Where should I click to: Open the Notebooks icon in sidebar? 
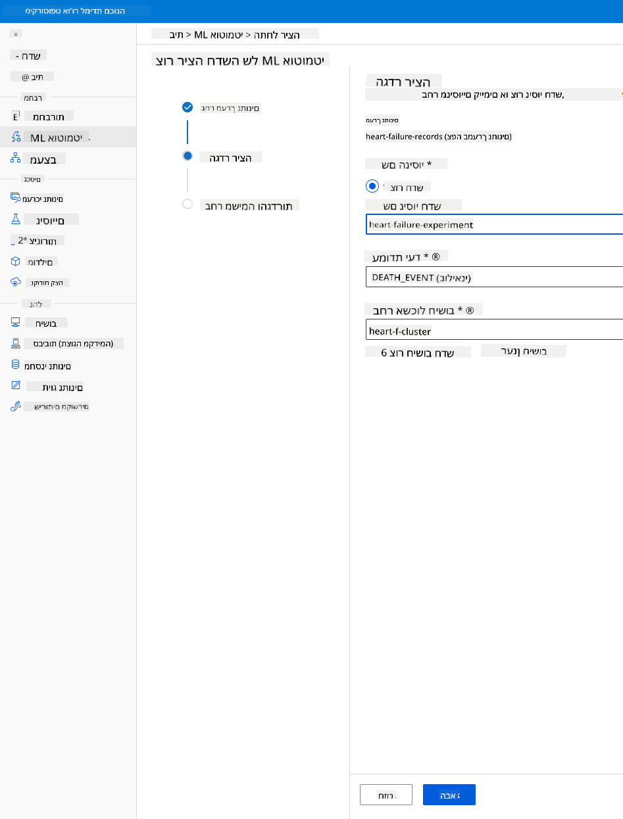tap(16, 116)
